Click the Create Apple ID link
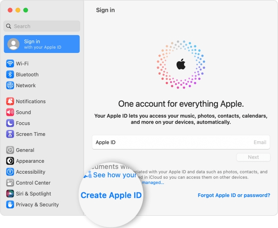 (111, 195)
